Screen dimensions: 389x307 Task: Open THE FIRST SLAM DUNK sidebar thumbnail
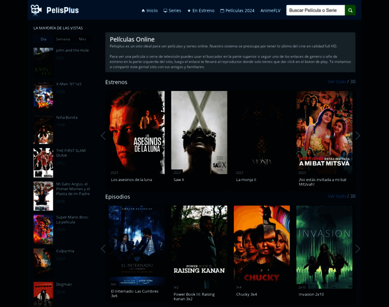point(44,163)
